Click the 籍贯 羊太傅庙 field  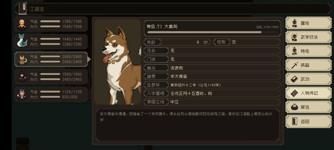212,76
